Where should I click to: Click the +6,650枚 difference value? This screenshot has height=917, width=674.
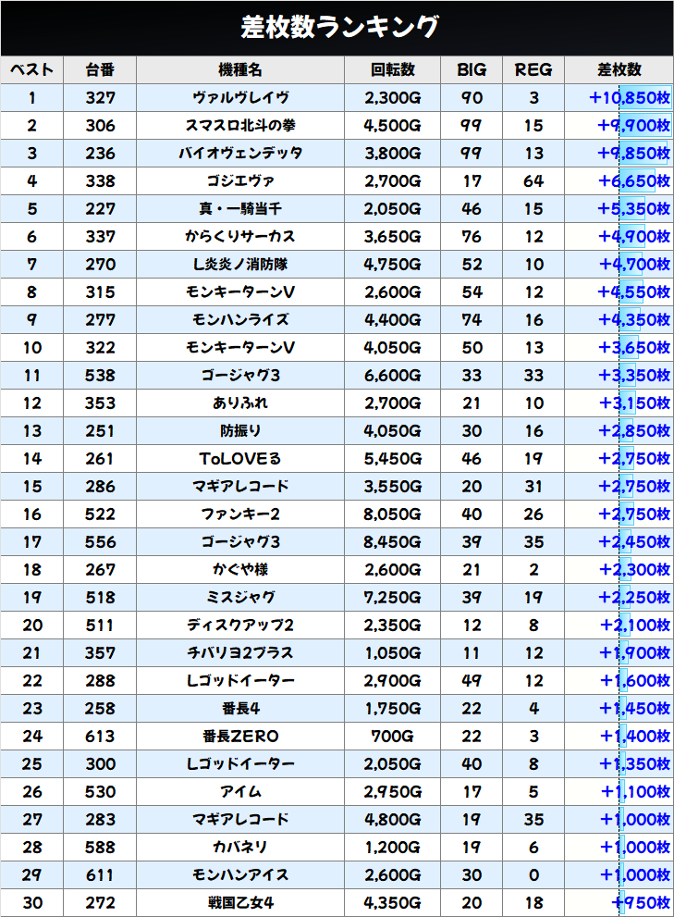pyautogui.click(x=633, y=180)
